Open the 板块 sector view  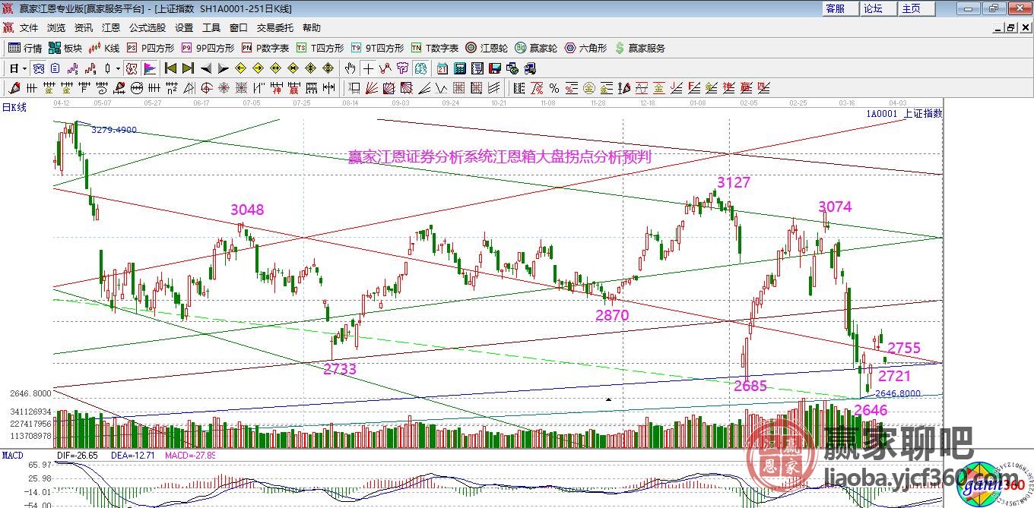point(65,48)
